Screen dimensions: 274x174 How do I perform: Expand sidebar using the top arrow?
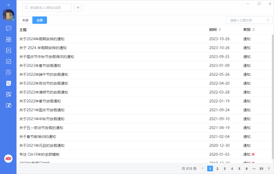8,5
